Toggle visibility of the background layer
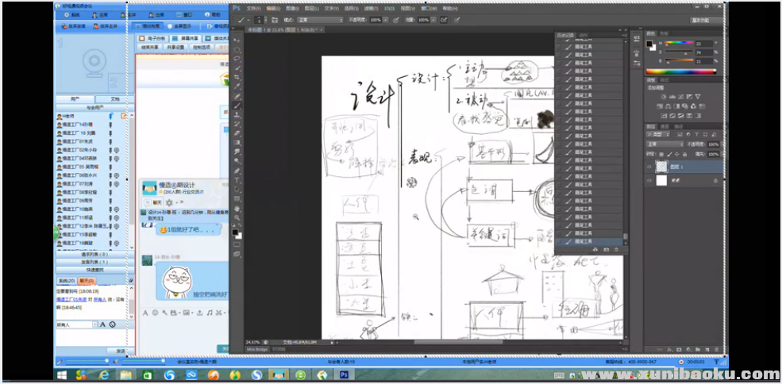 [649, 181]
